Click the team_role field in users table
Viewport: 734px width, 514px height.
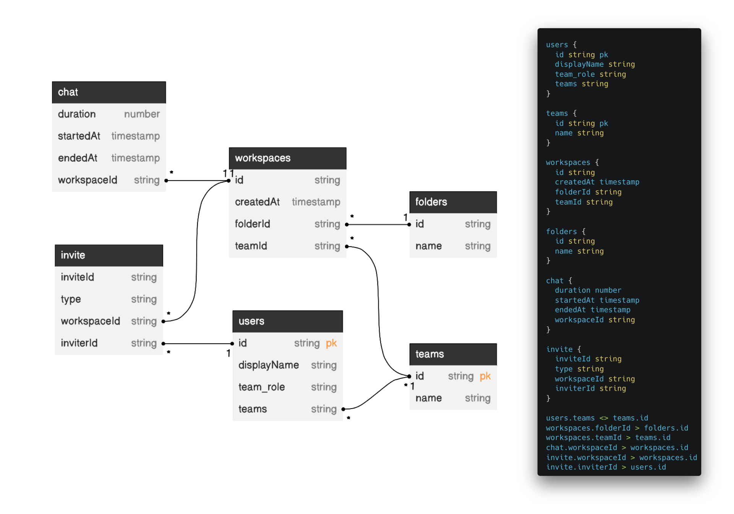pos(261,386)
